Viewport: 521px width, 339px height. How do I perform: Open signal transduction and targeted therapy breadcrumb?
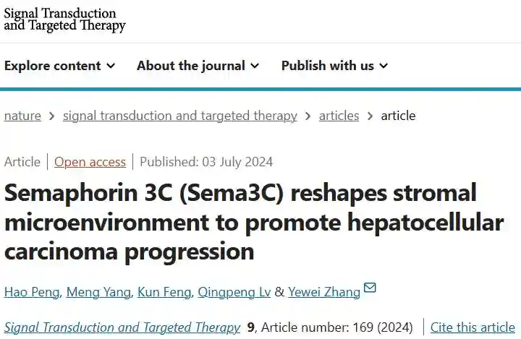[180, 116]
